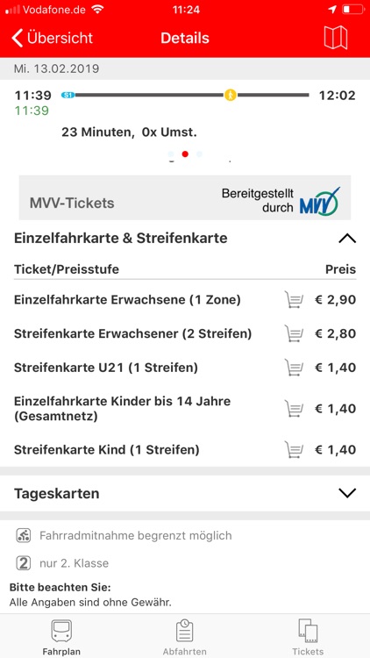Viewport: 370px width, 658px height.
Task: Tap cart icon for Streifenkarte Erwachsener
Action: [x=294, y=333]
